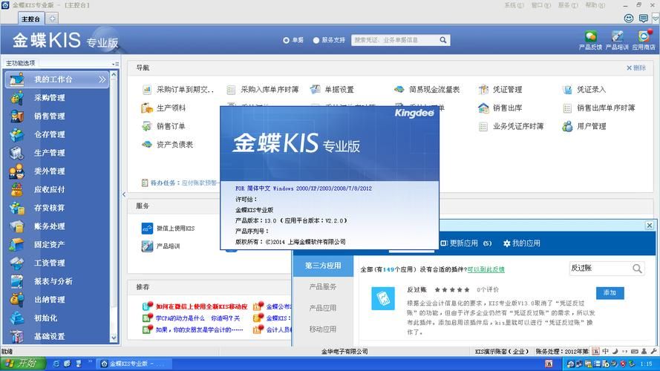Switch to 我的应用 tab
This screenshot has width=660, height=371.
pyautogui.click(x=522, y=243)
